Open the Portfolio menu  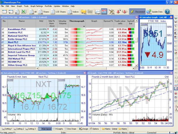(x=48, y=6)
